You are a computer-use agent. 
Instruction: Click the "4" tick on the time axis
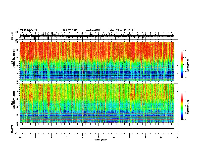83,137
